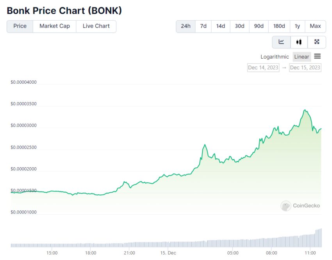Toggle Linear scale
This screenshot has width=332, height=260.
point(302,57)
